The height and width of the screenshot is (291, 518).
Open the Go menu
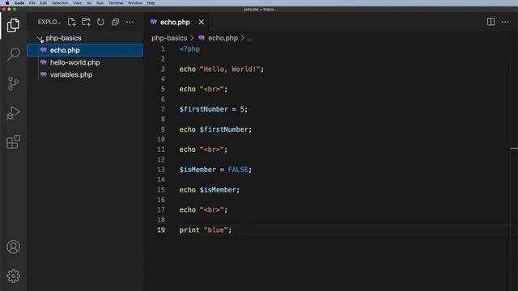(89, 3)
